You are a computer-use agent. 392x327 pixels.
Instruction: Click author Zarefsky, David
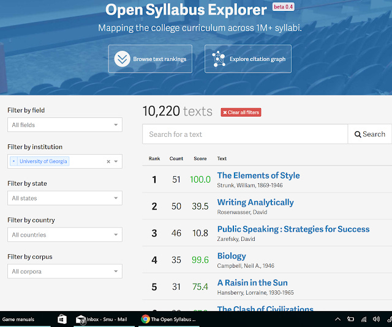point(236,239)
